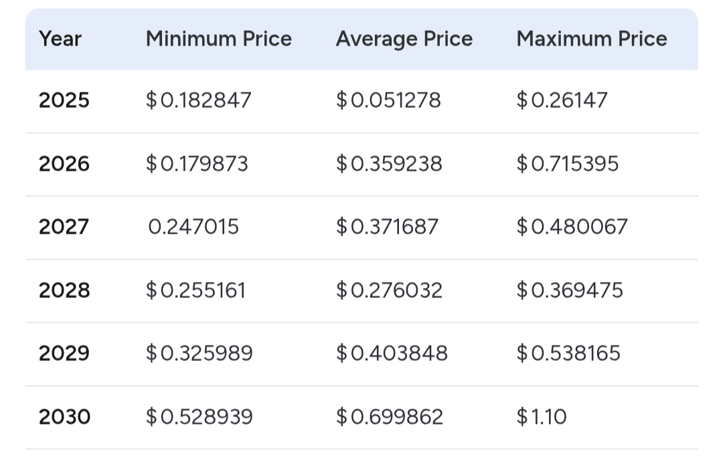The width and height of the screenshot is (723, 462).
Task: Click the 0.247015 minimum price value
Action: coord(193,227)
